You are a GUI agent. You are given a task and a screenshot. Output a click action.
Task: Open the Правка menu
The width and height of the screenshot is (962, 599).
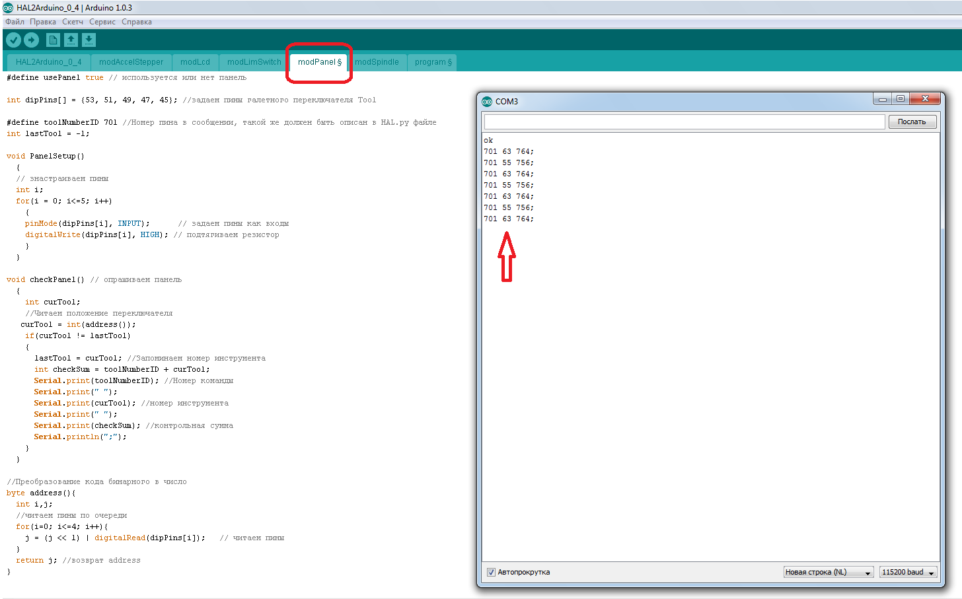[x=43, y=22]
